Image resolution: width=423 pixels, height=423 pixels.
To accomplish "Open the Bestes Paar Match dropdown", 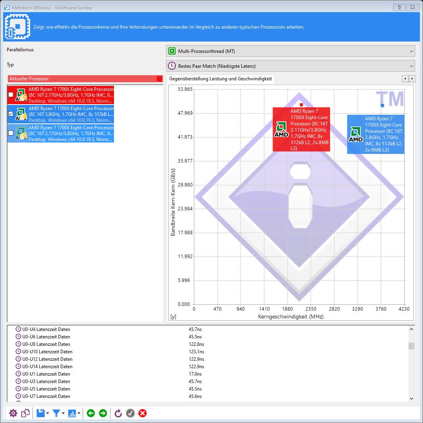I will click(291, 66).
